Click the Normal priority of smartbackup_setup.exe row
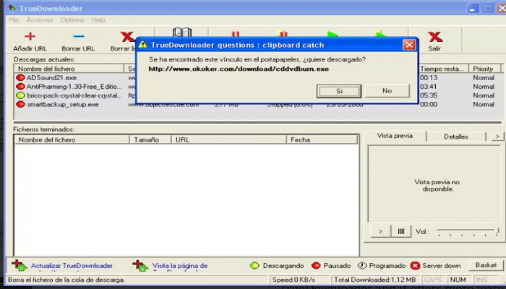Viewport: 506px width, 289px height. pos(484,104)
